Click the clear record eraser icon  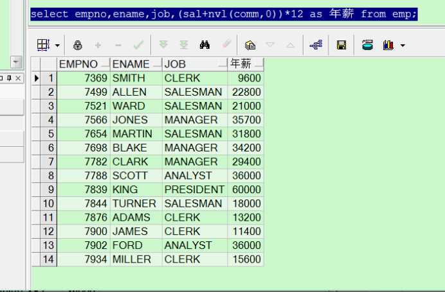[226, 44]
